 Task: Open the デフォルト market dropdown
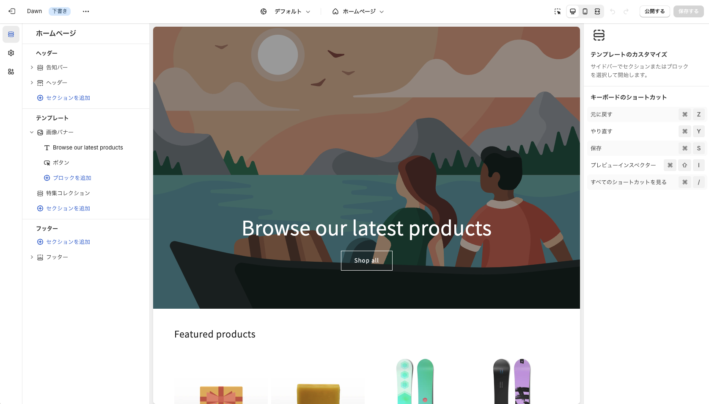tap(286, 11)
